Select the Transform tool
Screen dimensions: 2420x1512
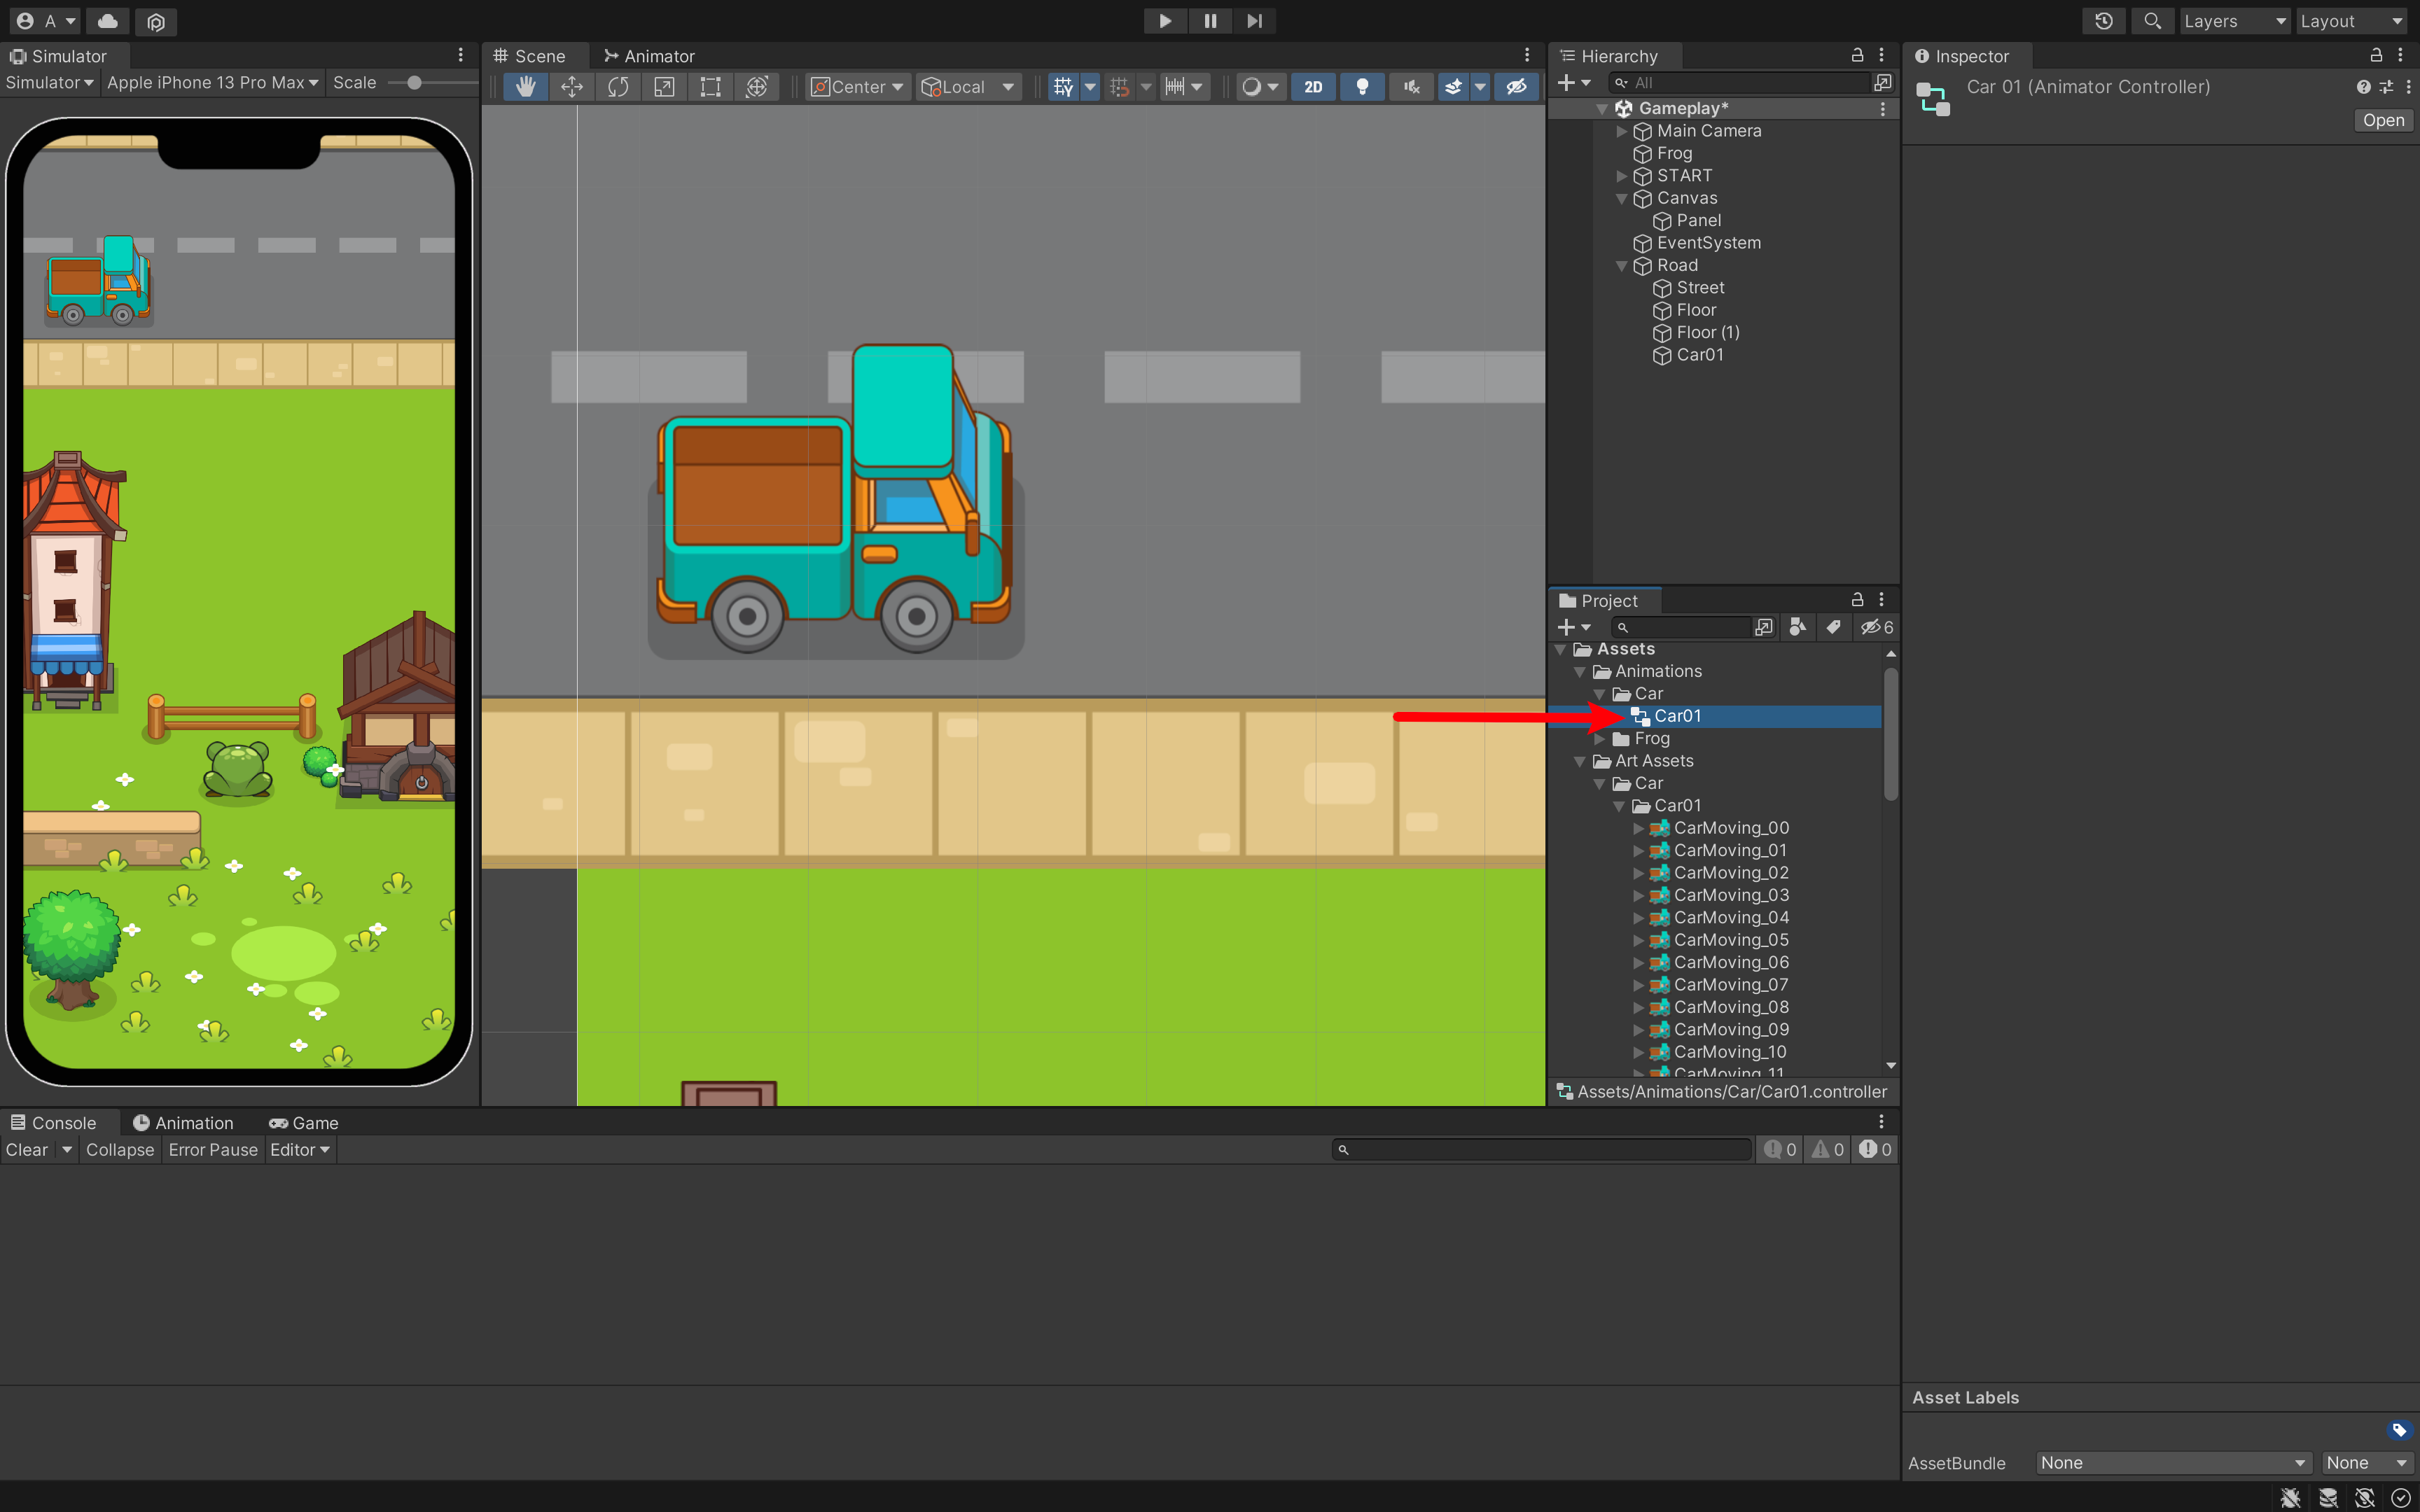(x=757, y=87)
